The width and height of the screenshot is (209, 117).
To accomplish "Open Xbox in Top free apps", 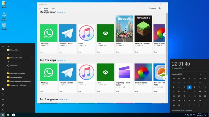I will 106,78.
